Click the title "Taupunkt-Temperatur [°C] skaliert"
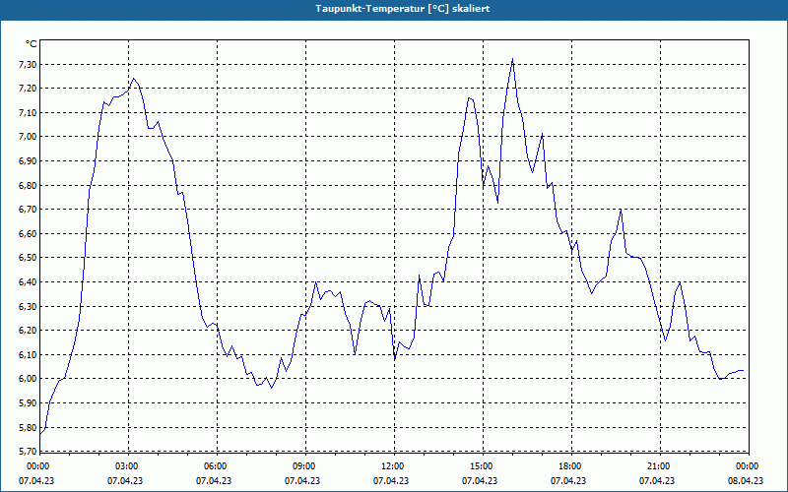 pyautogui.click(x=403, y=9)
